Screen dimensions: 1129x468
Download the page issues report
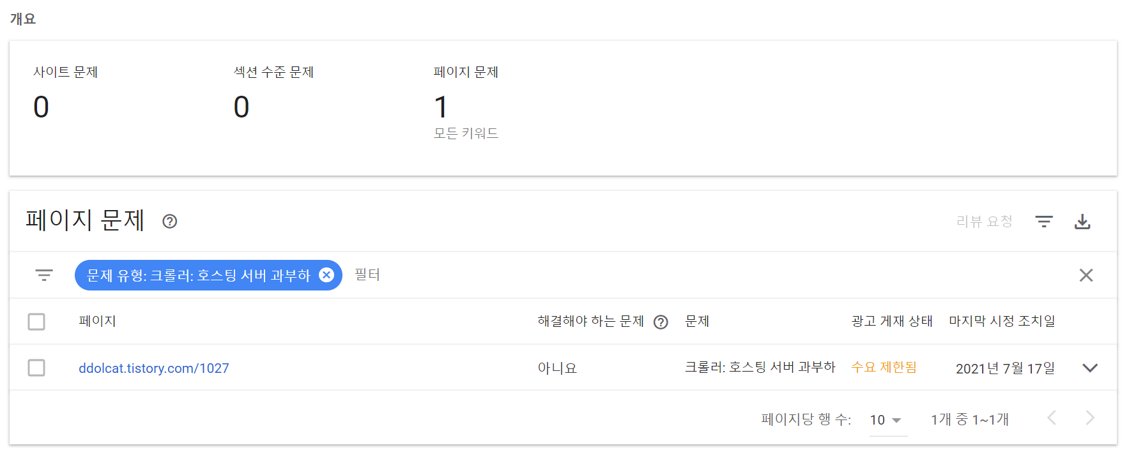point(1082,222)
